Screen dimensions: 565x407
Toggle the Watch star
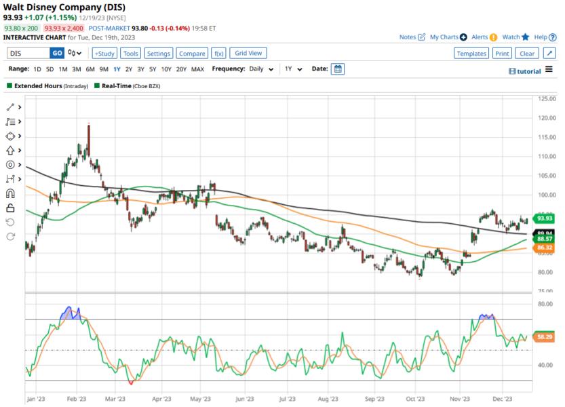[525, 37]
